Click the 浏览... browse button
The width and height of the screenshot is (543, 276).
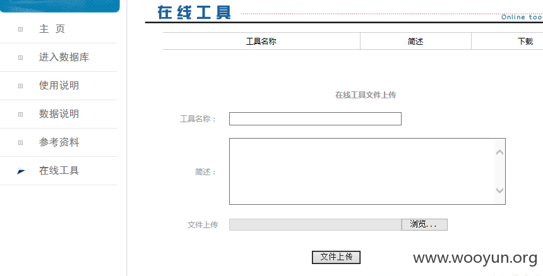[x=424, y=224]
